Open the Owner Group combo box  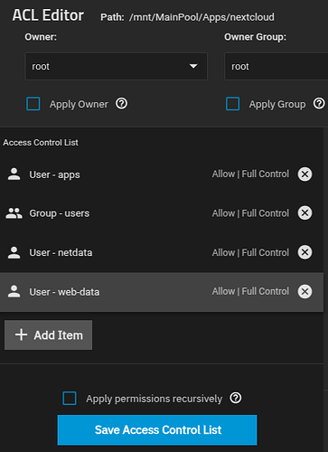coord(276,66)
